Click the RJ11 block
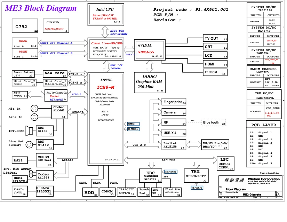Screen dimensions: 287x222 20,160
